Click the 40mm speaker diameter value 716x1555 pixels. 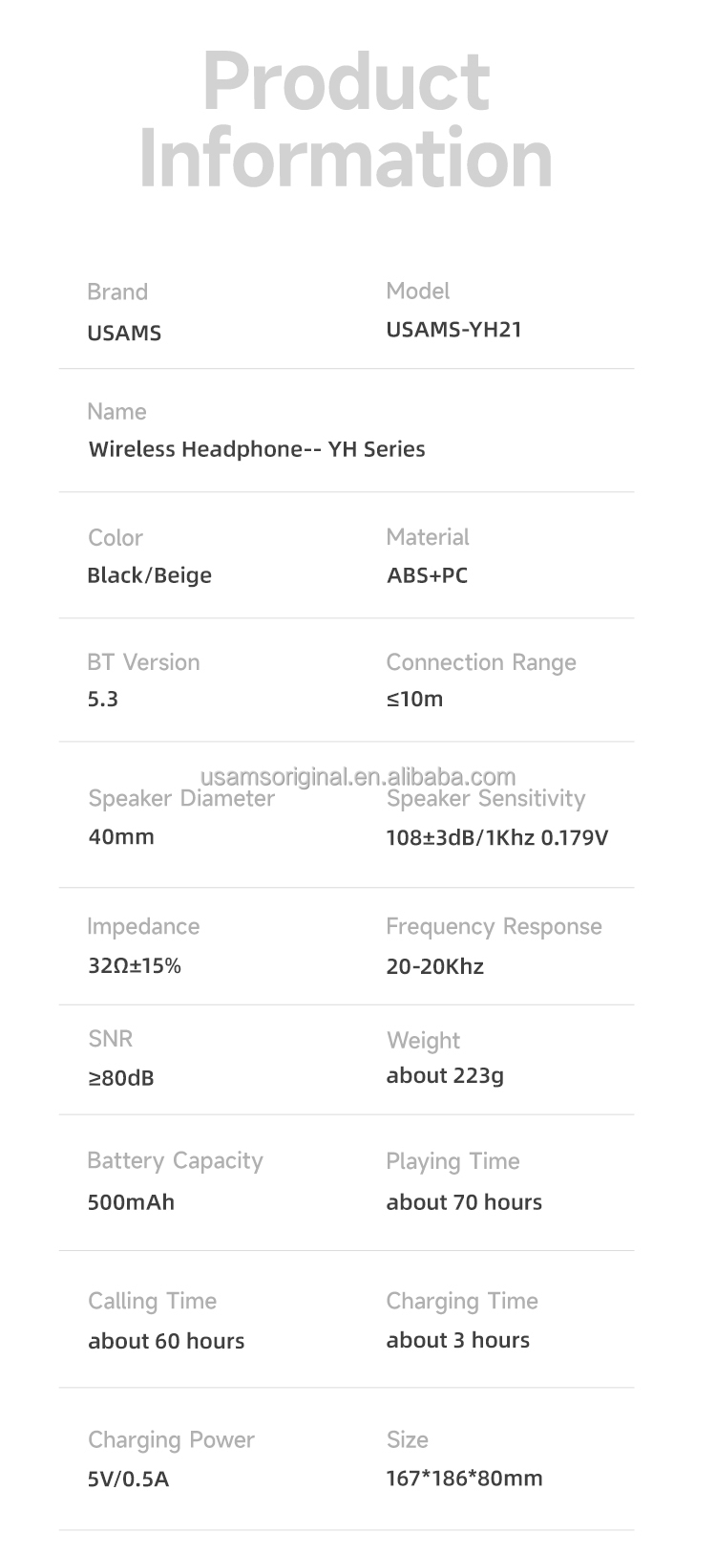point(121,837)
